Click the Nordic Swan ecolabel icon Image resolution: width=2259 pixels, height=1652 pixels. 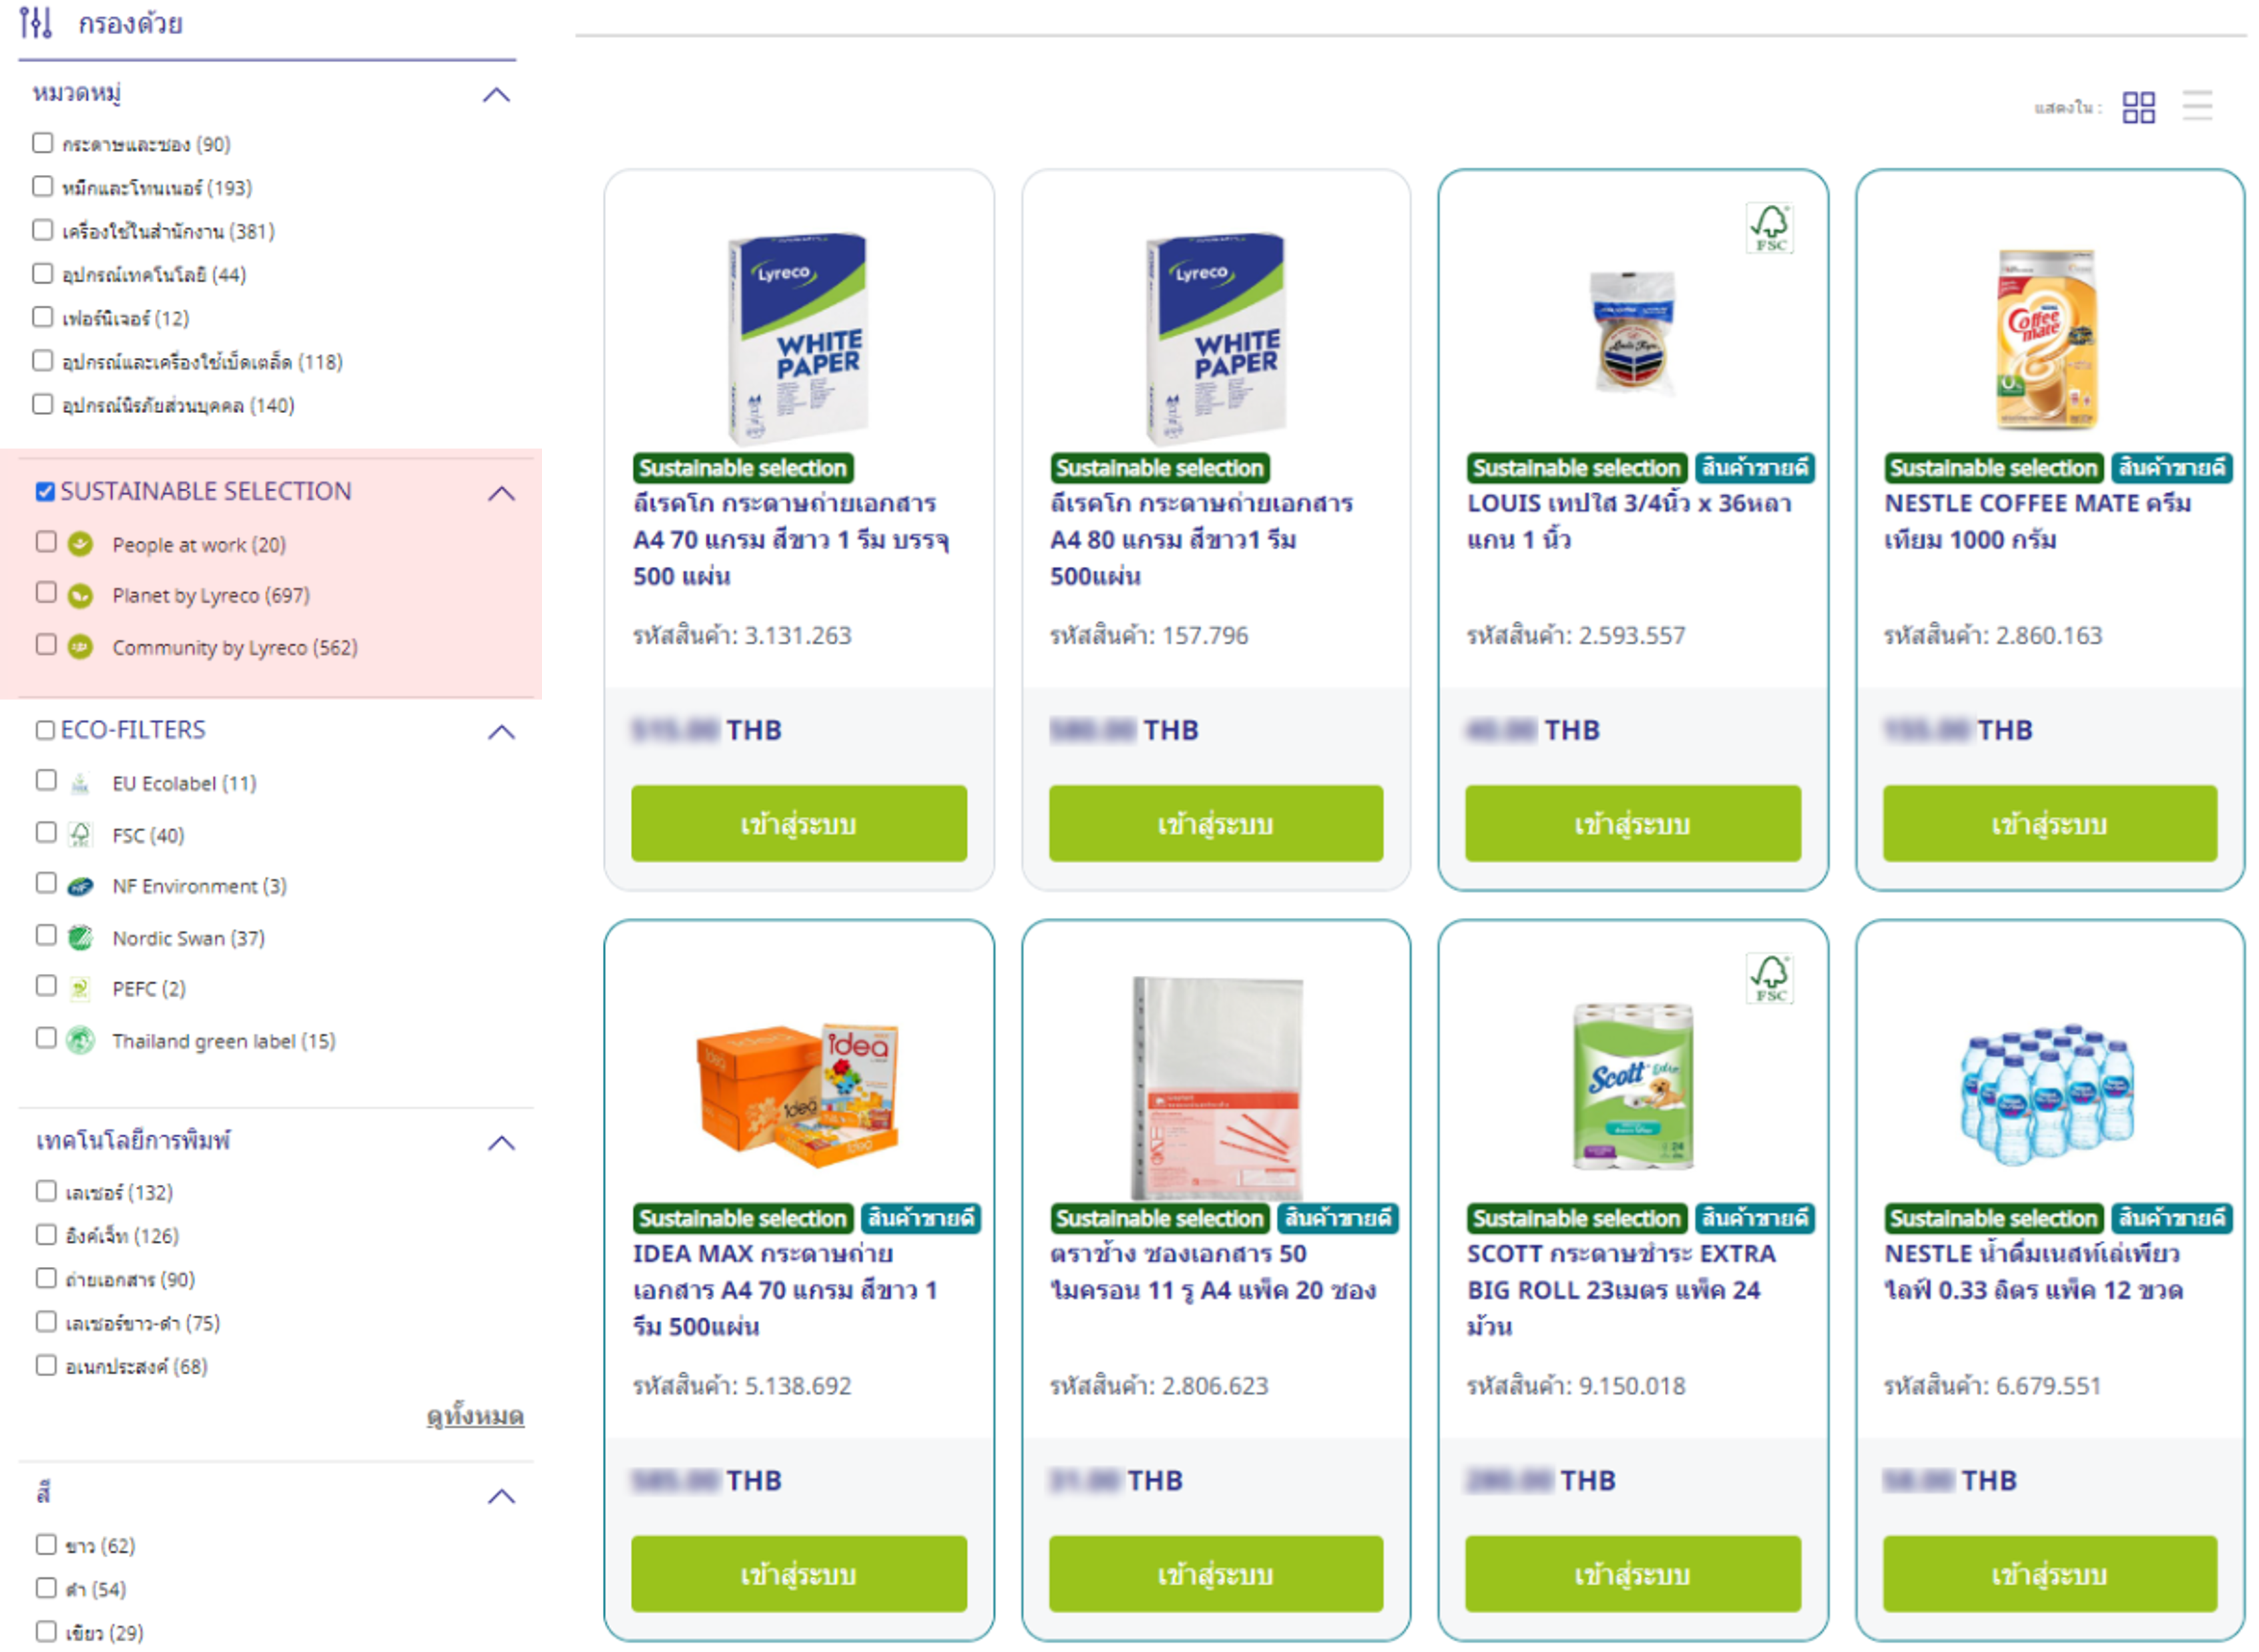81,938
